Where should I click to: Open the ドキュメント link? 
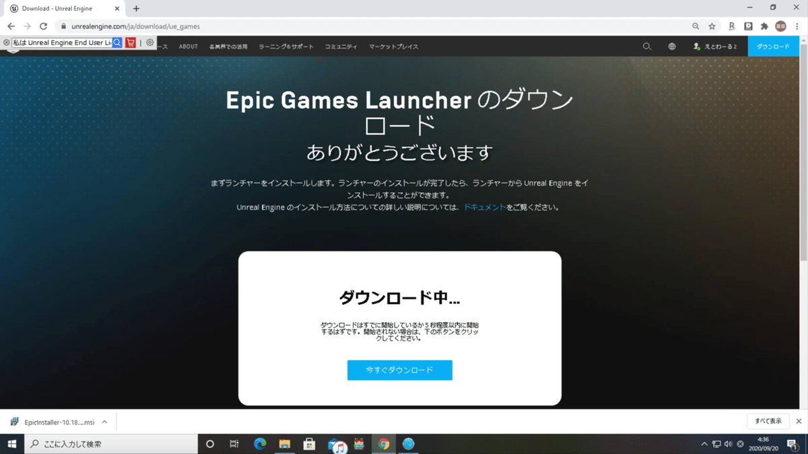[484, 208]
